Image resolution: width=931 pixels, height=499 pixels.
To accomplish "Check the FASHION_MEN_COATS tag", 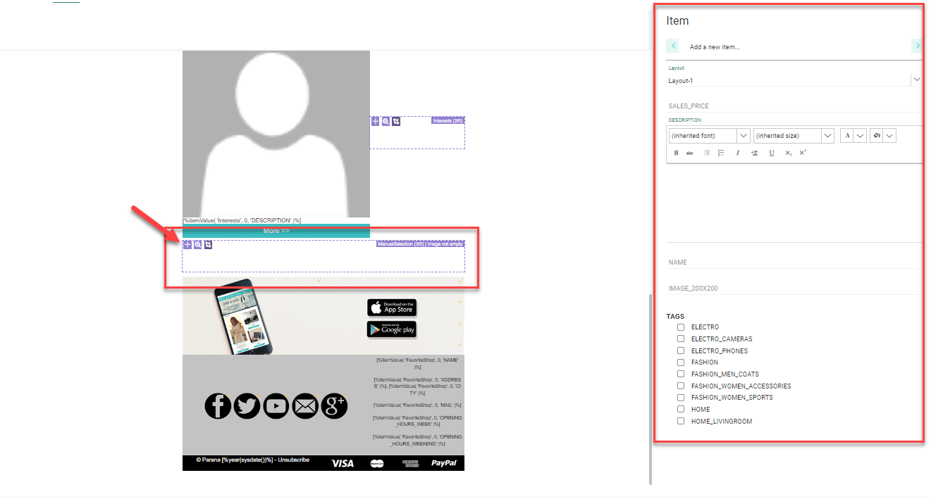I will click(681, 374).
